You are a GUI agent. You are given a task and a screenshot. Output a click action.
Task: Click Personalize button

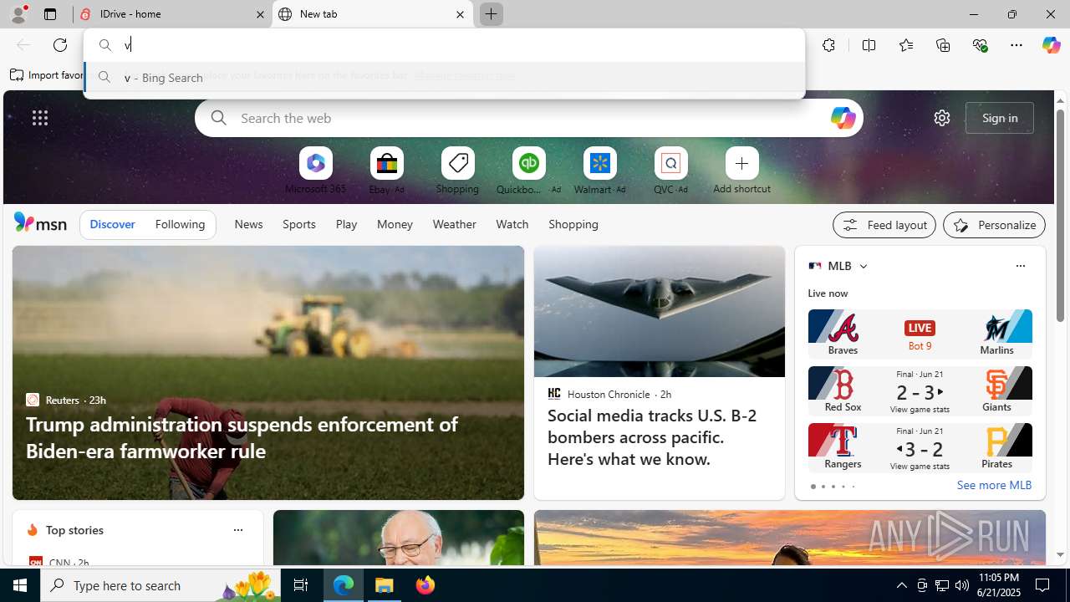click(x=994, y=225)
